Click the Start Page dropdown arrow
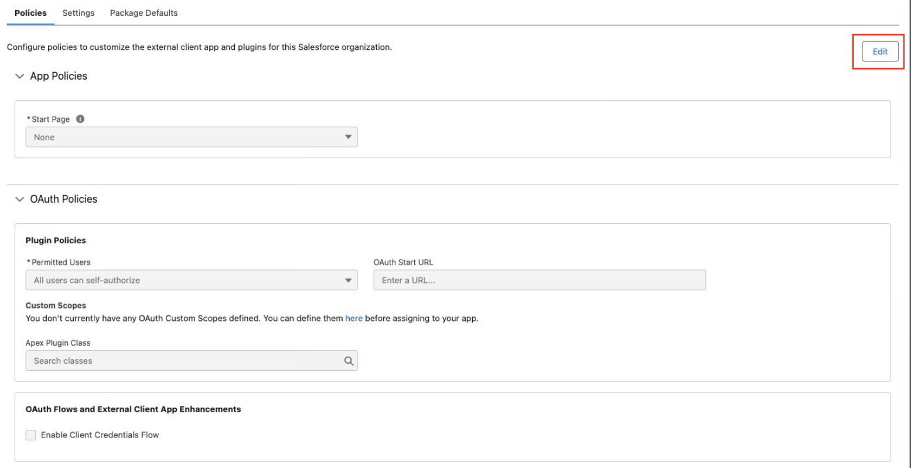 pos(348,137)
